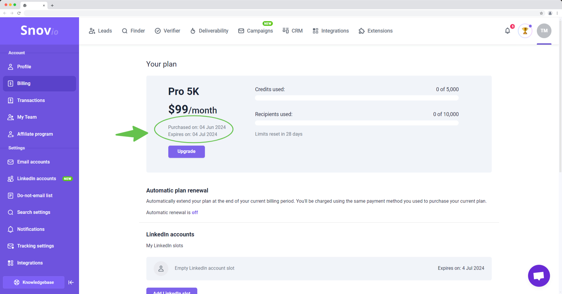Click the Snov.io logo

pyautogui.click(x=39, y=30)
